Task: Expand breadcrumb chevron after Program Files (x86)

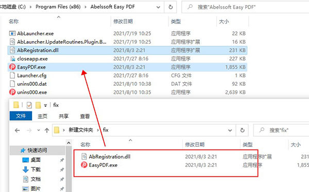Action: [85, 7]
